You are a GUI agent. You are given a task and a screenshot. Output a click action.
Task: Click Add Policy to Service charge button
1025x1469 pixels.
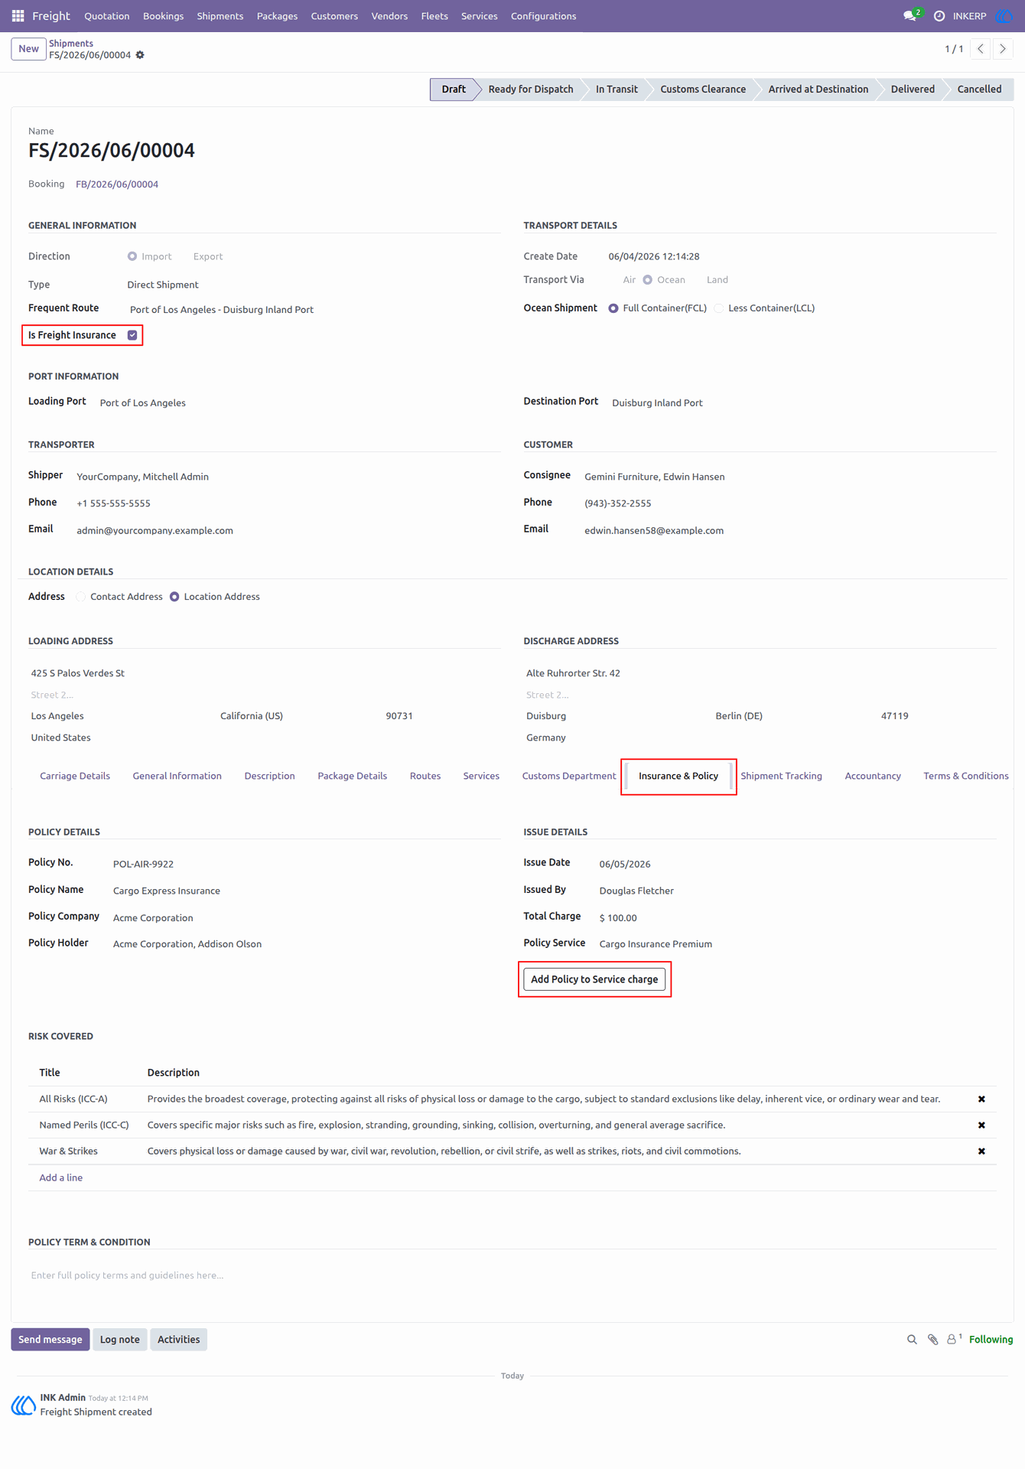594,979
